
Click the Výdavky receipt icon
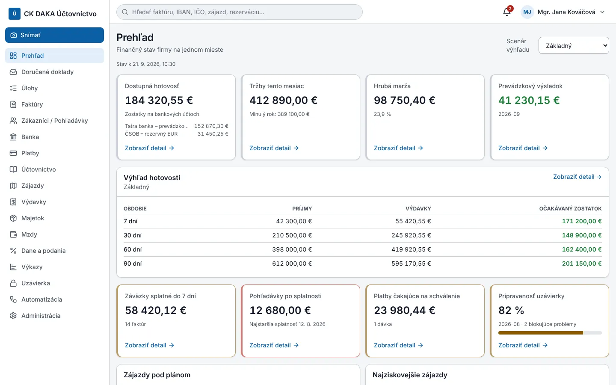click(x=13, y=202)
